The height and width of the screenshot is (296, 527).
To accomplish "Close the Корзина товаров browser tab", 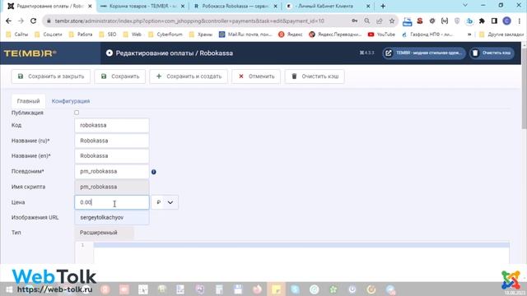I will click(x=183, y=6).
